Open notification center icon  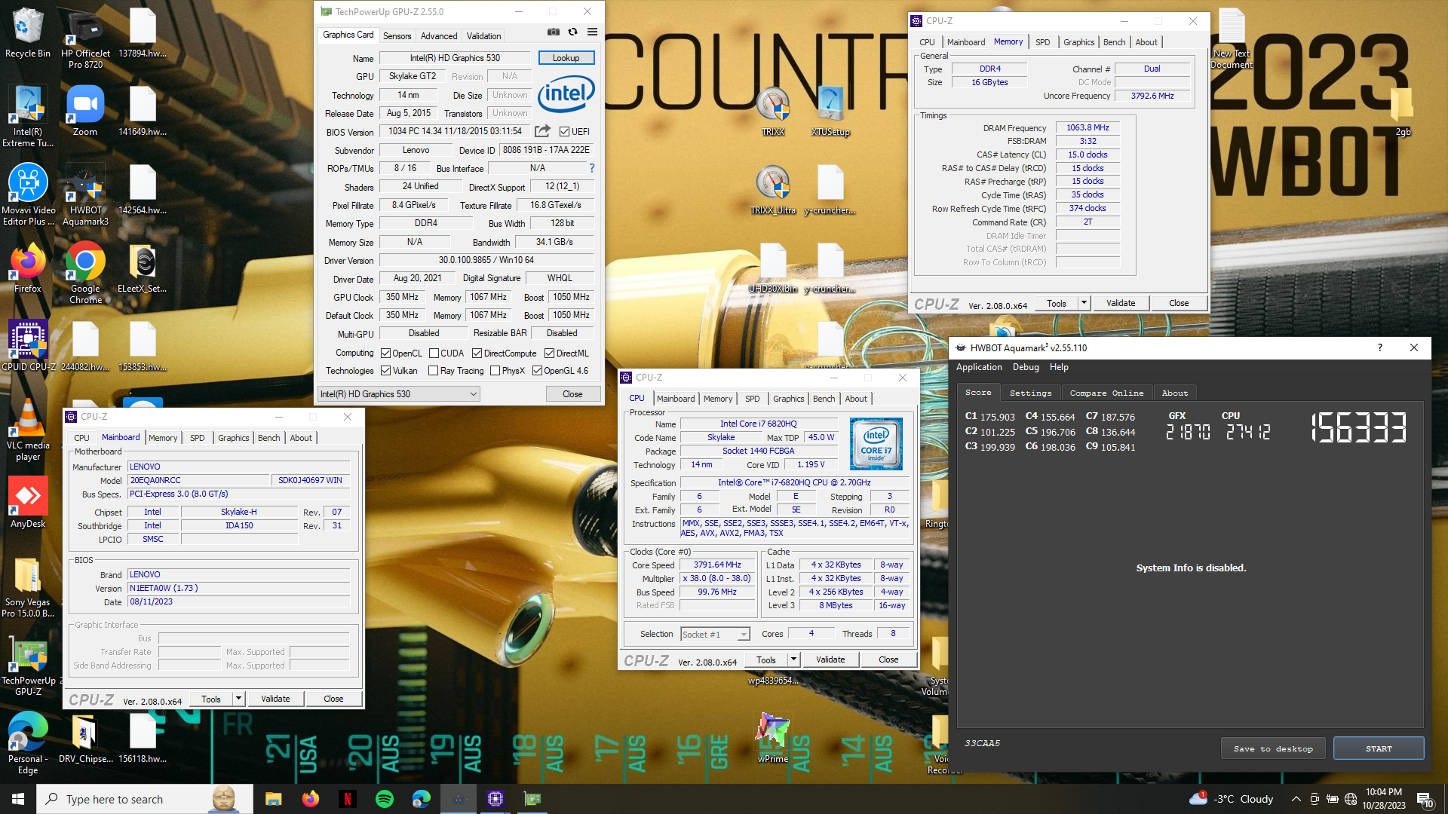(1425, 799)
